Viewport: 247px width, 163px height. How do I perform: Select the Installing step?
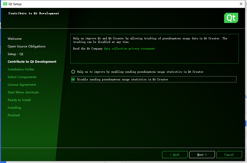pos(15,108)
